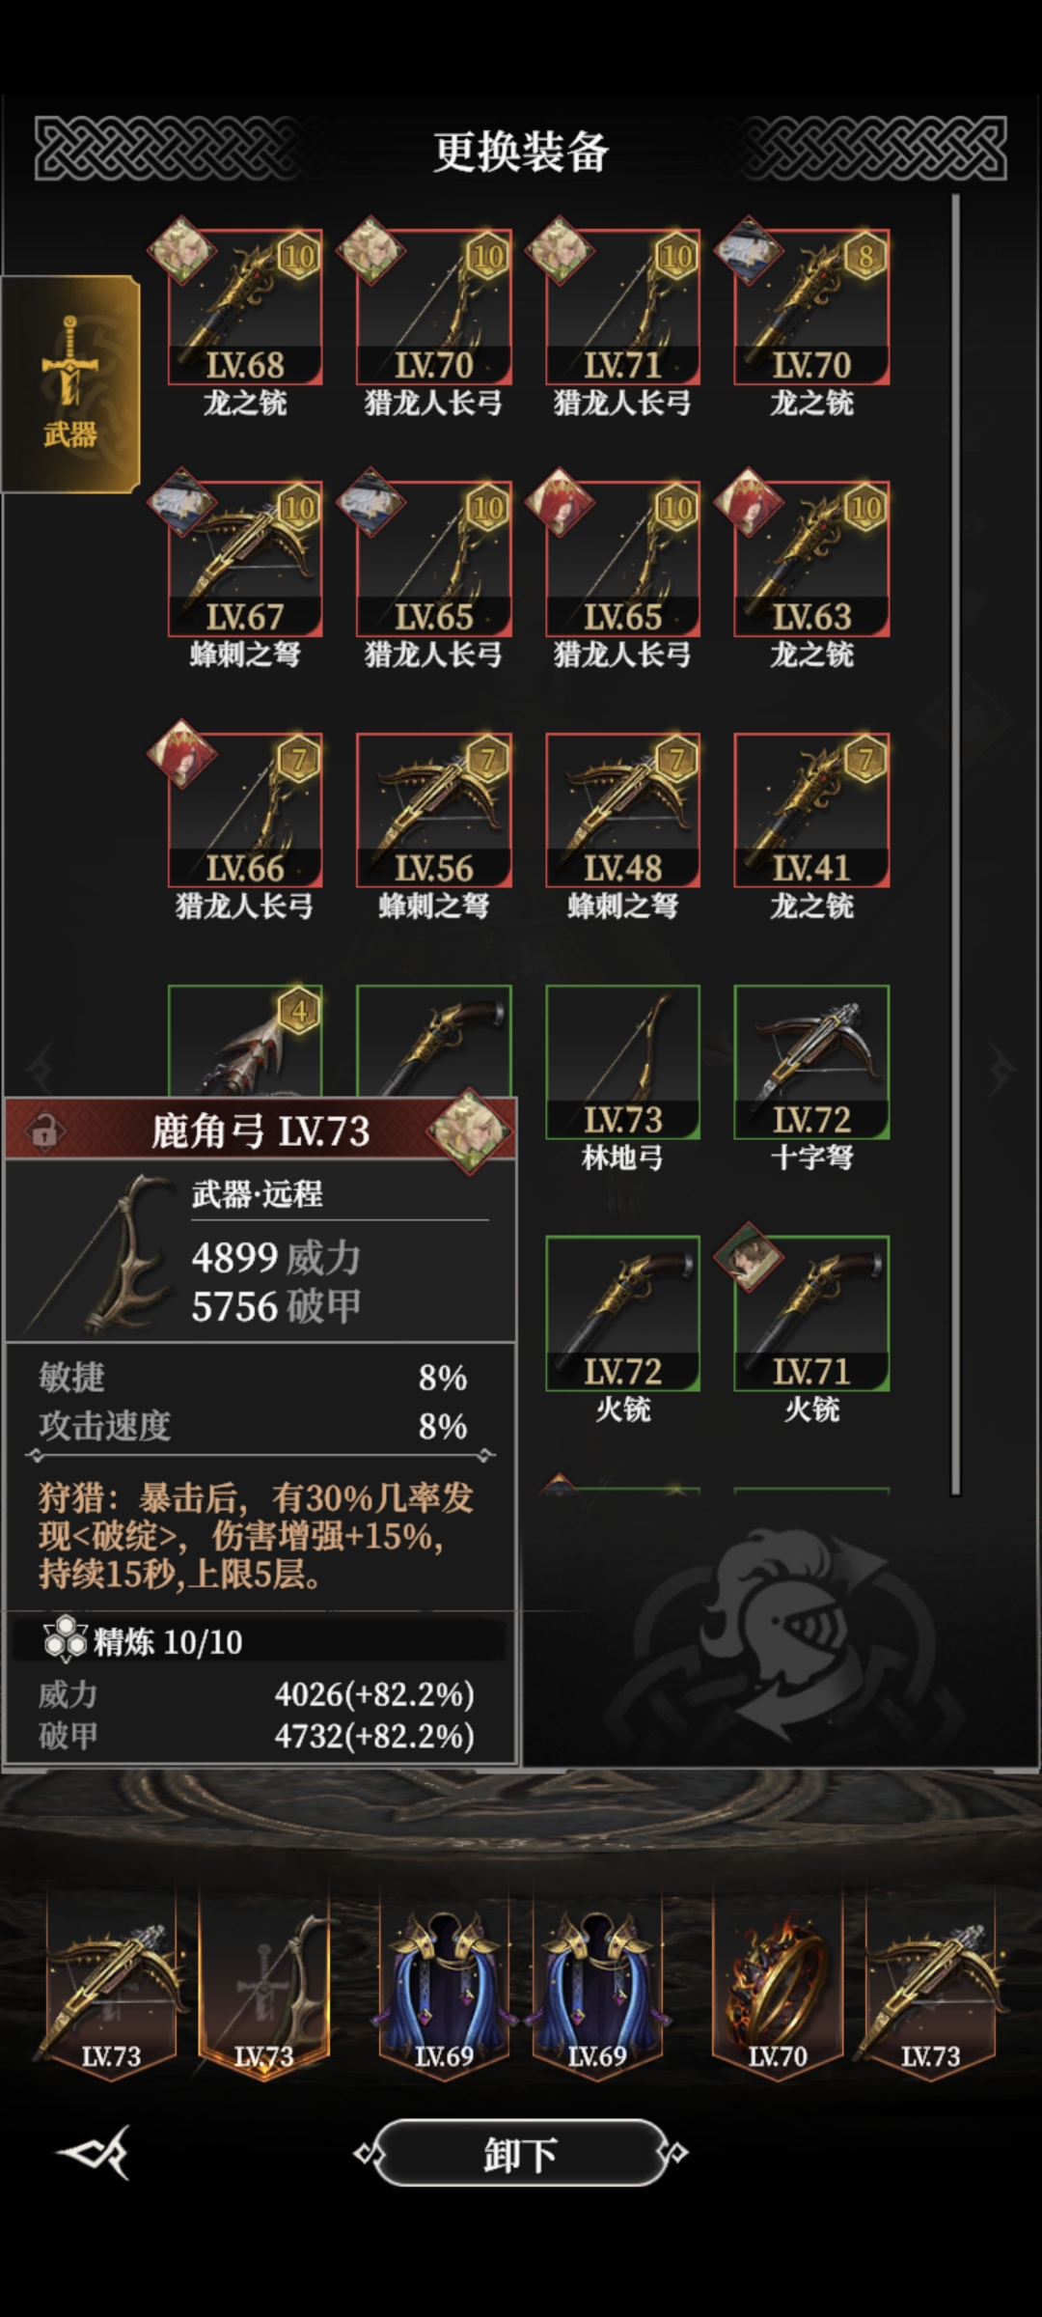Pick the LV.71 火铳 with character portrait
1042x2317 pixels.
pyautogui.click(x=811, y=1313)
